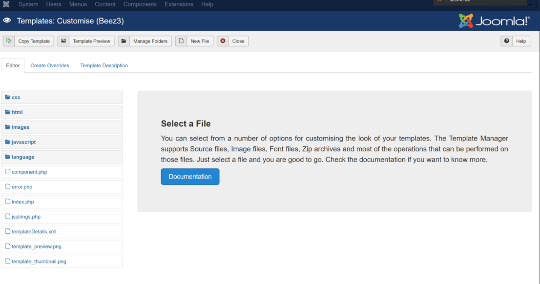Open component.php in the editor
The height and width of the screenshot is (284, 540).
(62, 172)
